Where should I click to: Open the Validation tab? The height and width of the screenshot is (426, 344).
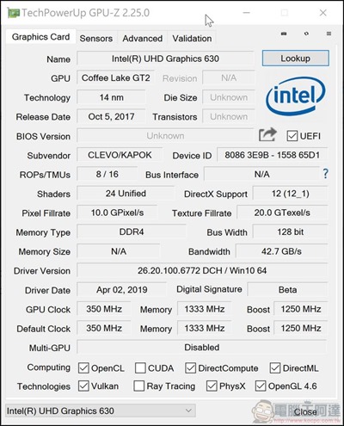[x=192, y=39]
